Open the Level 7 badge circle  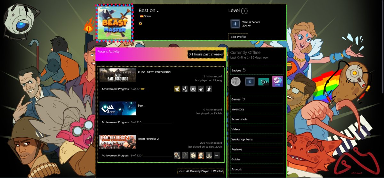[x=244, y=11]
